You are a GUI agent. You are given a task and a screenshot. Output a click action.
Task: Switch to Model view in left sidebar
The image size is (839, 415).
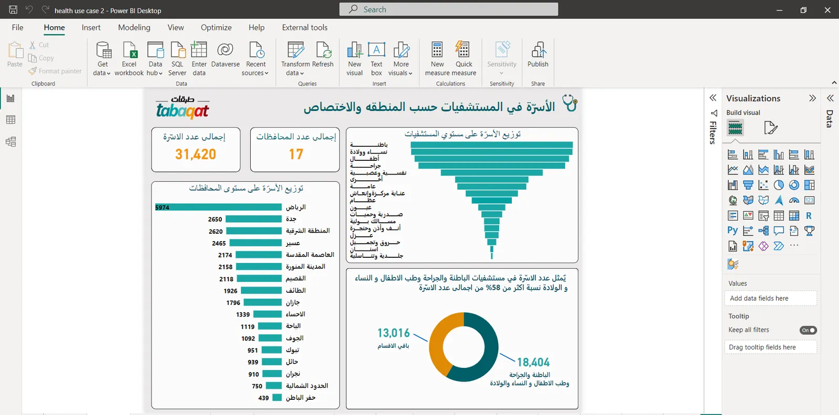10,142
